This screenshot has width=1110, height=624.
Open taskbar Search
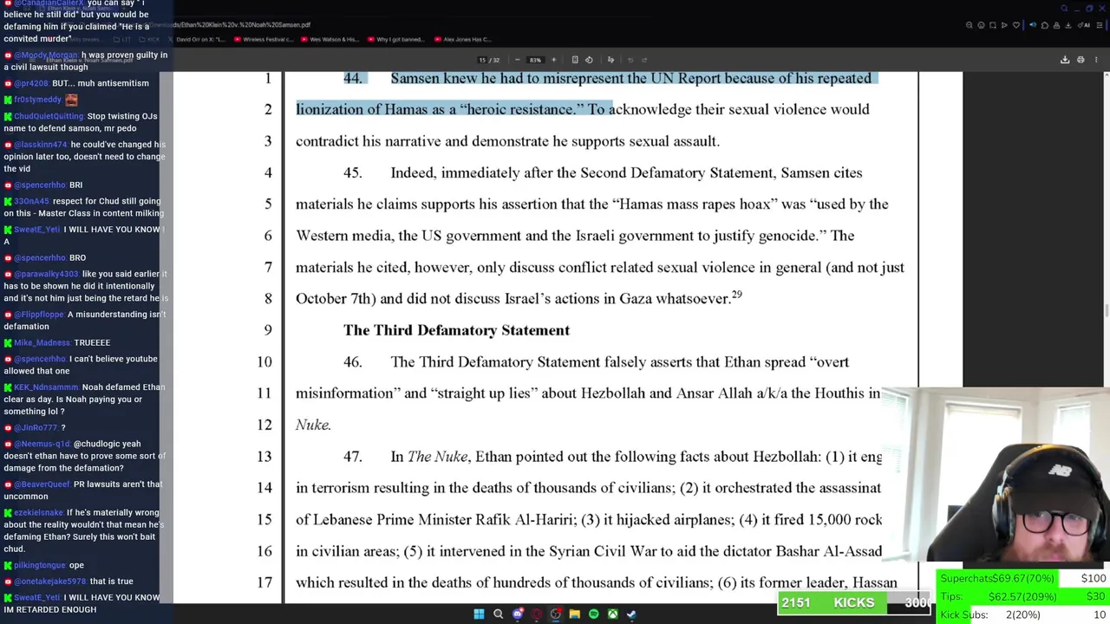(x=498, y=614)
